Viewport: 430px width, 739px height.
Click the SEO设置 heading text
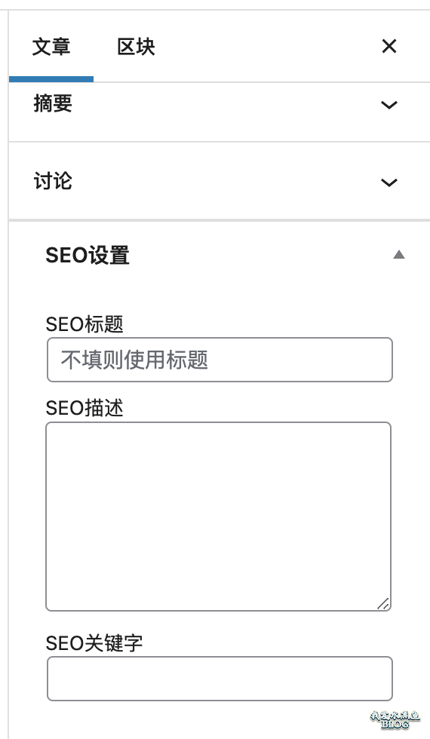[88, 256]
